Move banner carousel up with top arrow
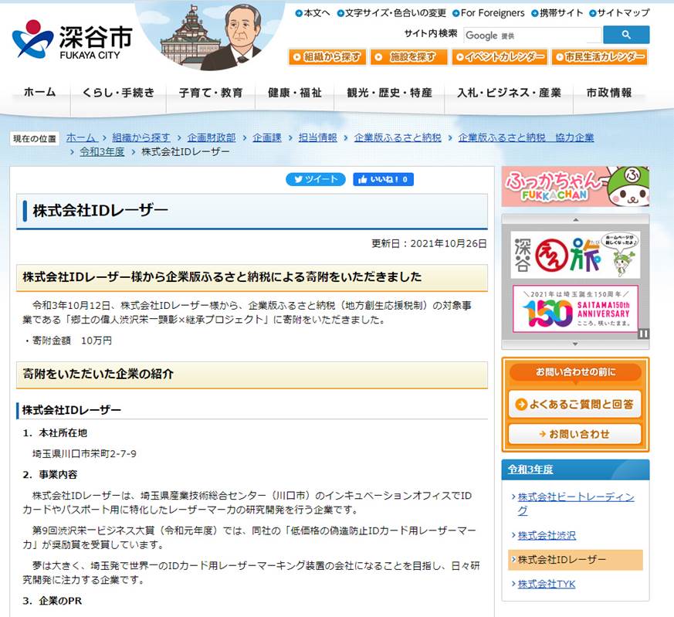 pos(576,219)
